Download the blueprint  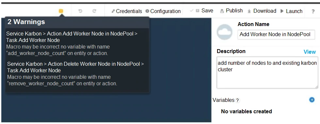[262, 11]
